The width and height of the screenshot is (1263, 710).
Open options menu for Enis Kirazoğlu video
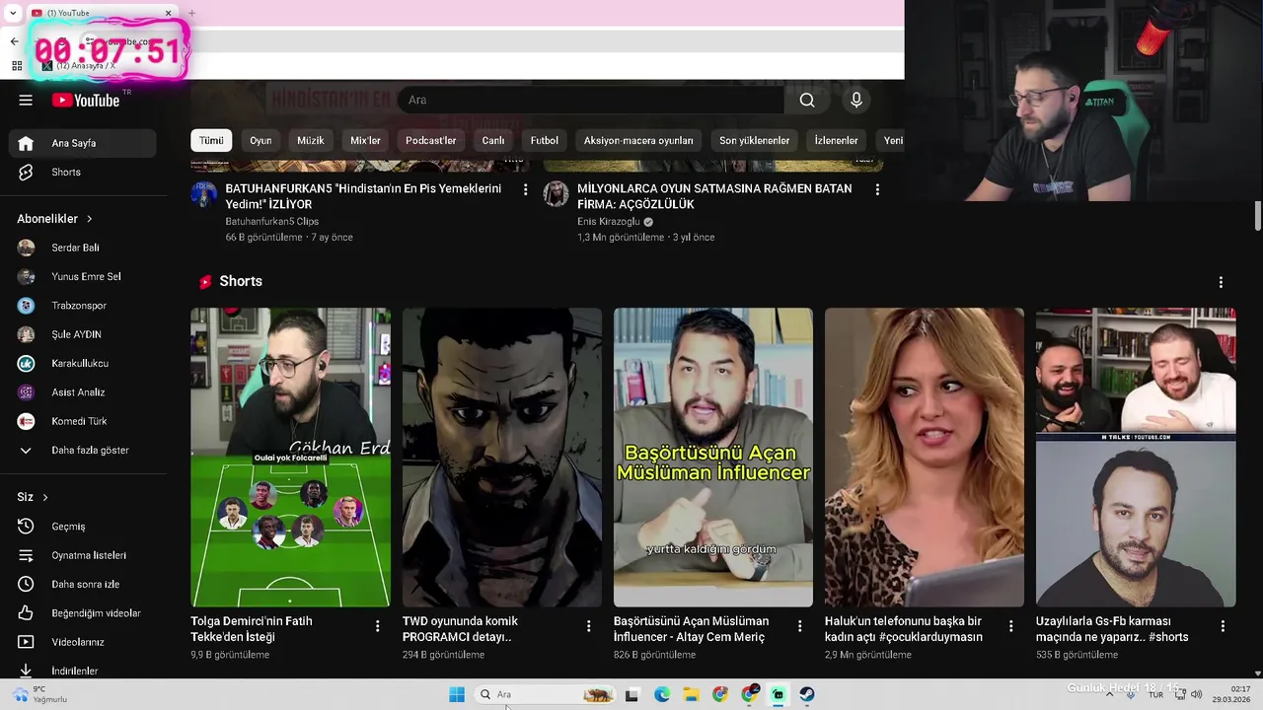coord(877,189)
